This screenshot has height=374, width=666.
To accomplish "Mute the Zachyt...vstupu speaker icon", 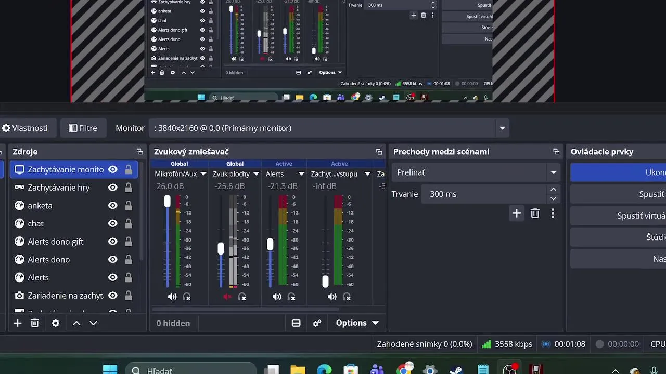I will pos(332,297).
